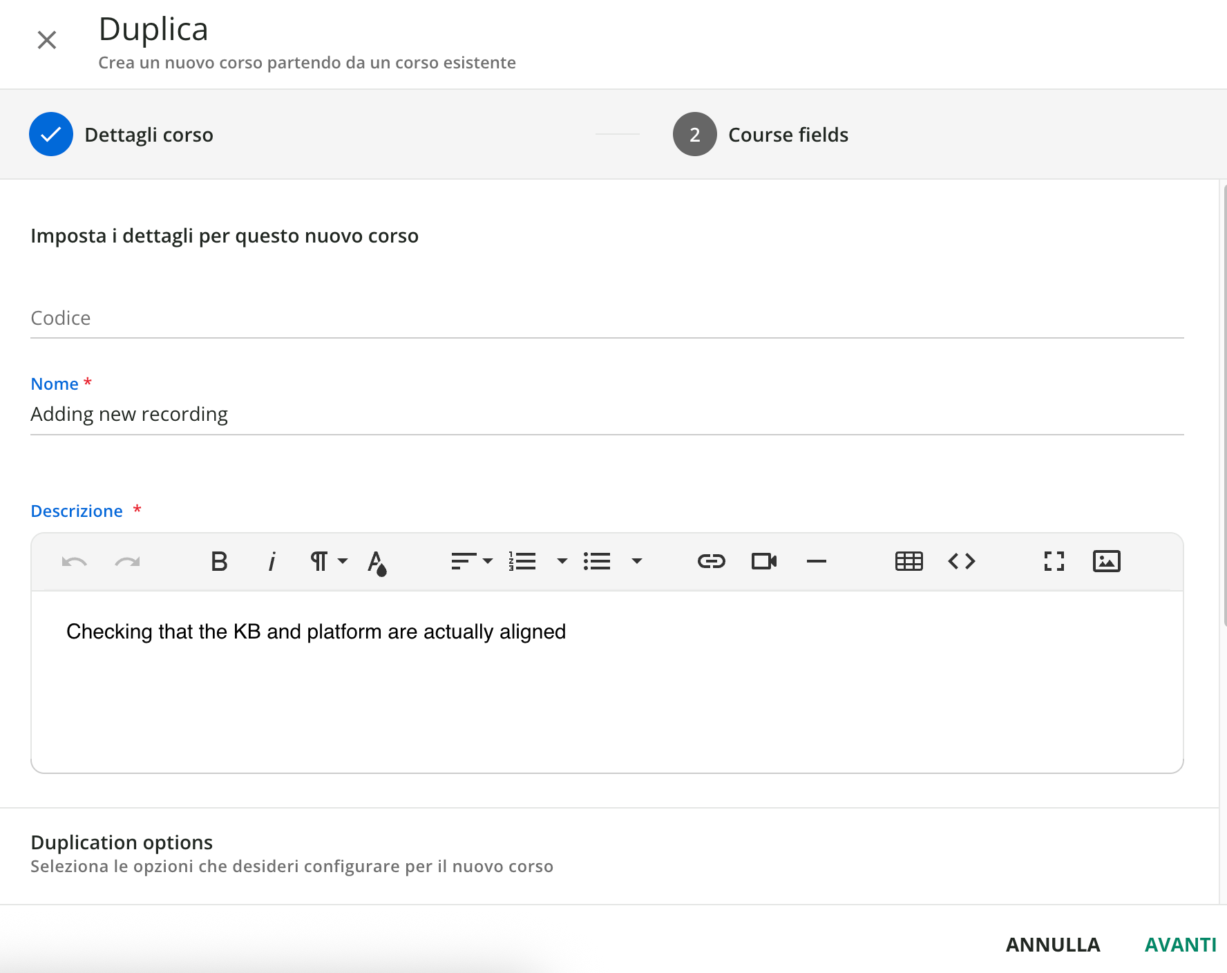Click the undo icon in editor toolbar
The width and height of the screenshot is (1227, 973).
click(74, 562)
